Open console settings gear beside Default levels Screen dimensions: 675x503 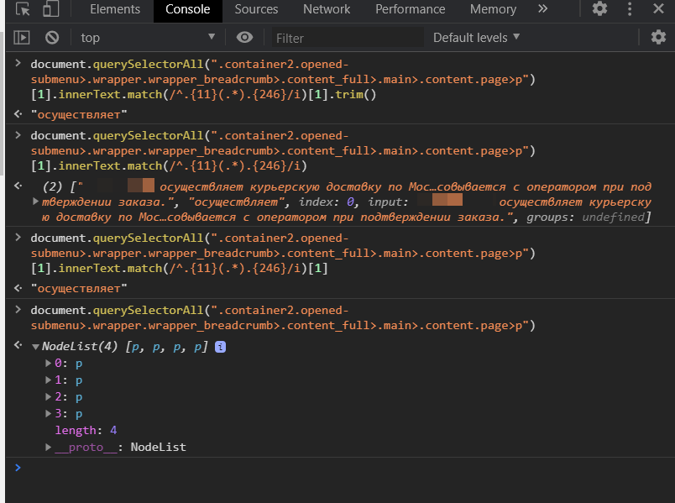pyautogui.click(x=658, y=37)
